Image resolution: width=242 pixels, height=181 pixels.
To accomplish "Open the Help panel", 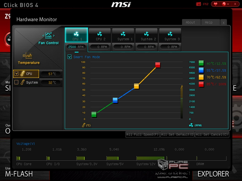I will coord(208,22).
